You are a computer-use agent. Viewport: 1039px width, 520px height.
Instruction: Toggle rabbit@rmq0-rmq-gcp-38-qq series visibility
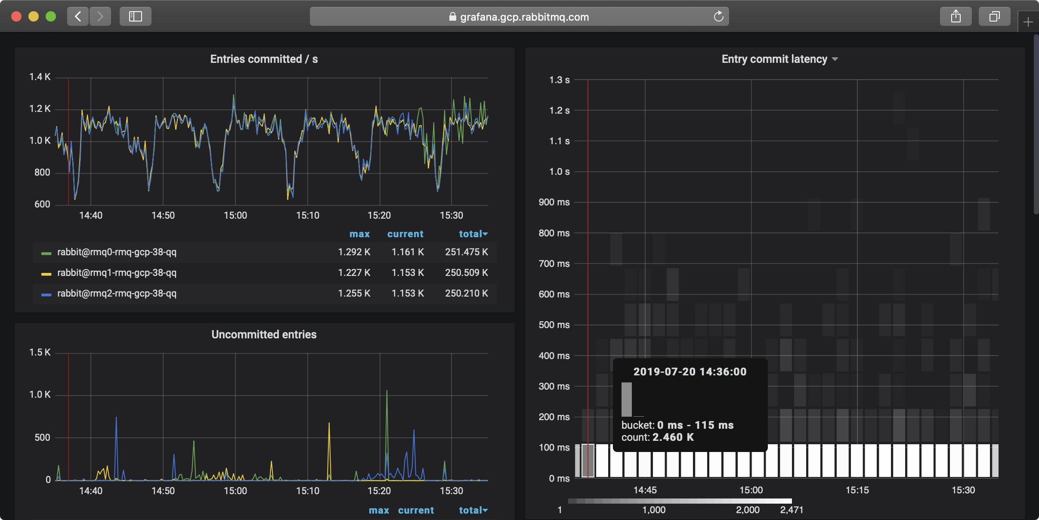[x=117, y=252]
